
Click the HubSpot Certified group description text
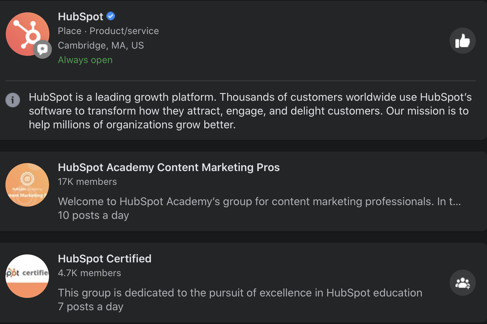240,293
